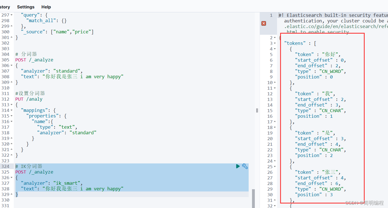The width and height of the screenshot is (388, 208).
Task: Toggle fold marker at response line 31
Action: click(x=275, y=200)
